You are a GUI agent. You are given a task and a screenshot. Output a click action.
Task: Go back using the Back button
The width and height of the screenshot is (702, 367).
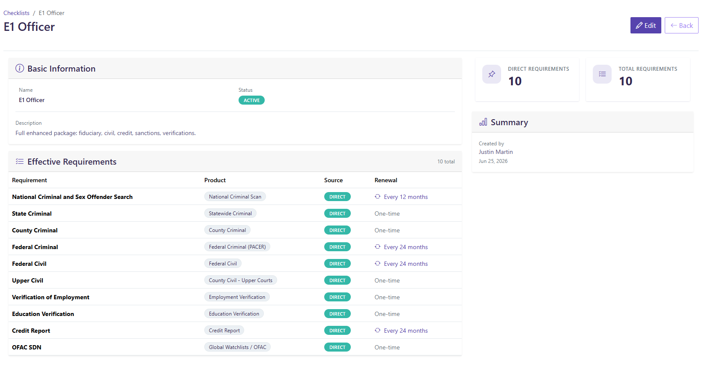681,25
